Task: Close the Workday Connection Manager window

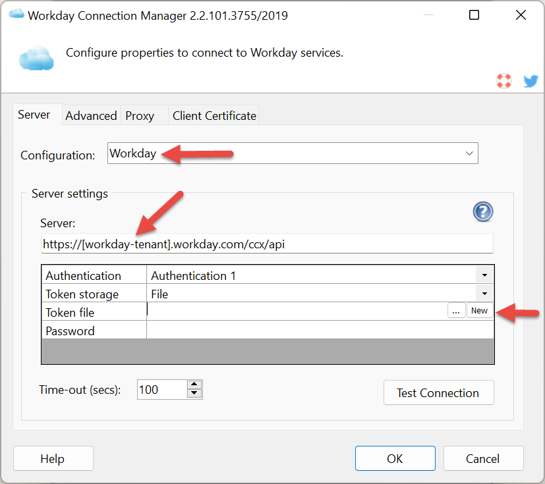Action: click(x=521, y=15)
